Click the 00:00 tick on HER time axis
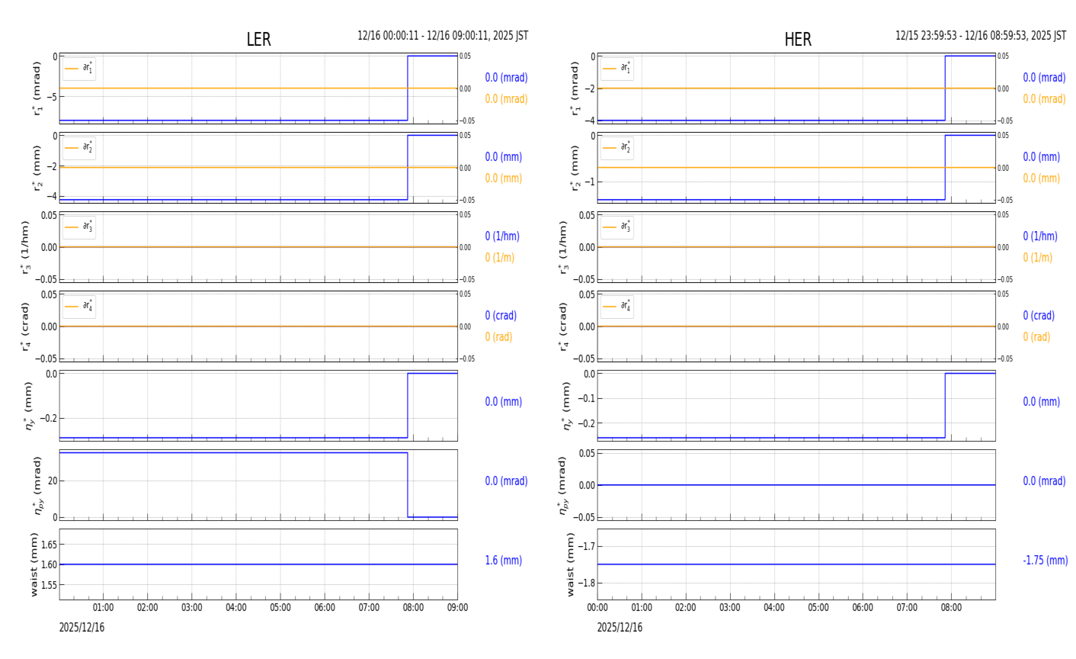The image size is (1076, 659). coord(597,608)
